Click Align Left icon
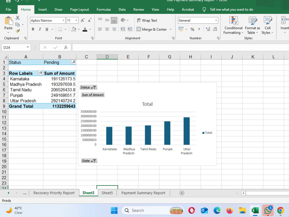 (100, 29)
